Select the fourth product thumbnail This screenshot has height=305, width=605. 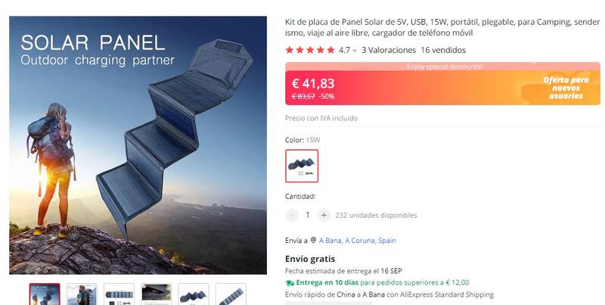pyautogui.click(x=157, y=294)
